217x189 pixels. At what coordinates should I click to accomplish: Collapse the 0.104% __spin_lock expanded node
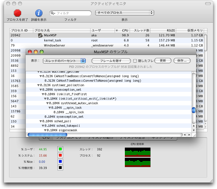tap(50, 108)
